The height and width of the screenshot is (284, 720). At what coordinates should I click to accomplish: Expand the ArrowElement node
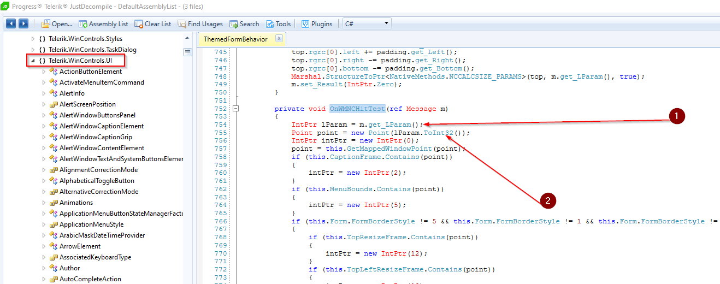tap(44, 246)
